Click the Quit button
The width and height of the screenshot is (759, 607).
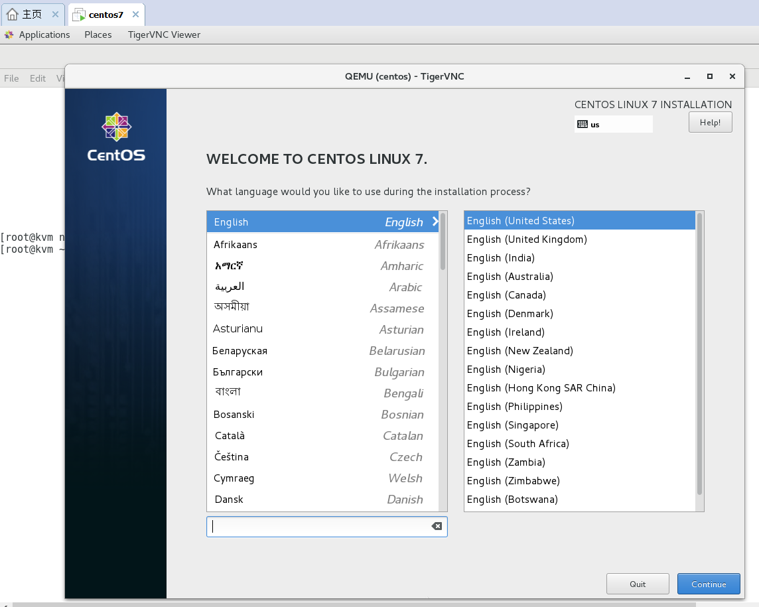click(x=638, y=584)
